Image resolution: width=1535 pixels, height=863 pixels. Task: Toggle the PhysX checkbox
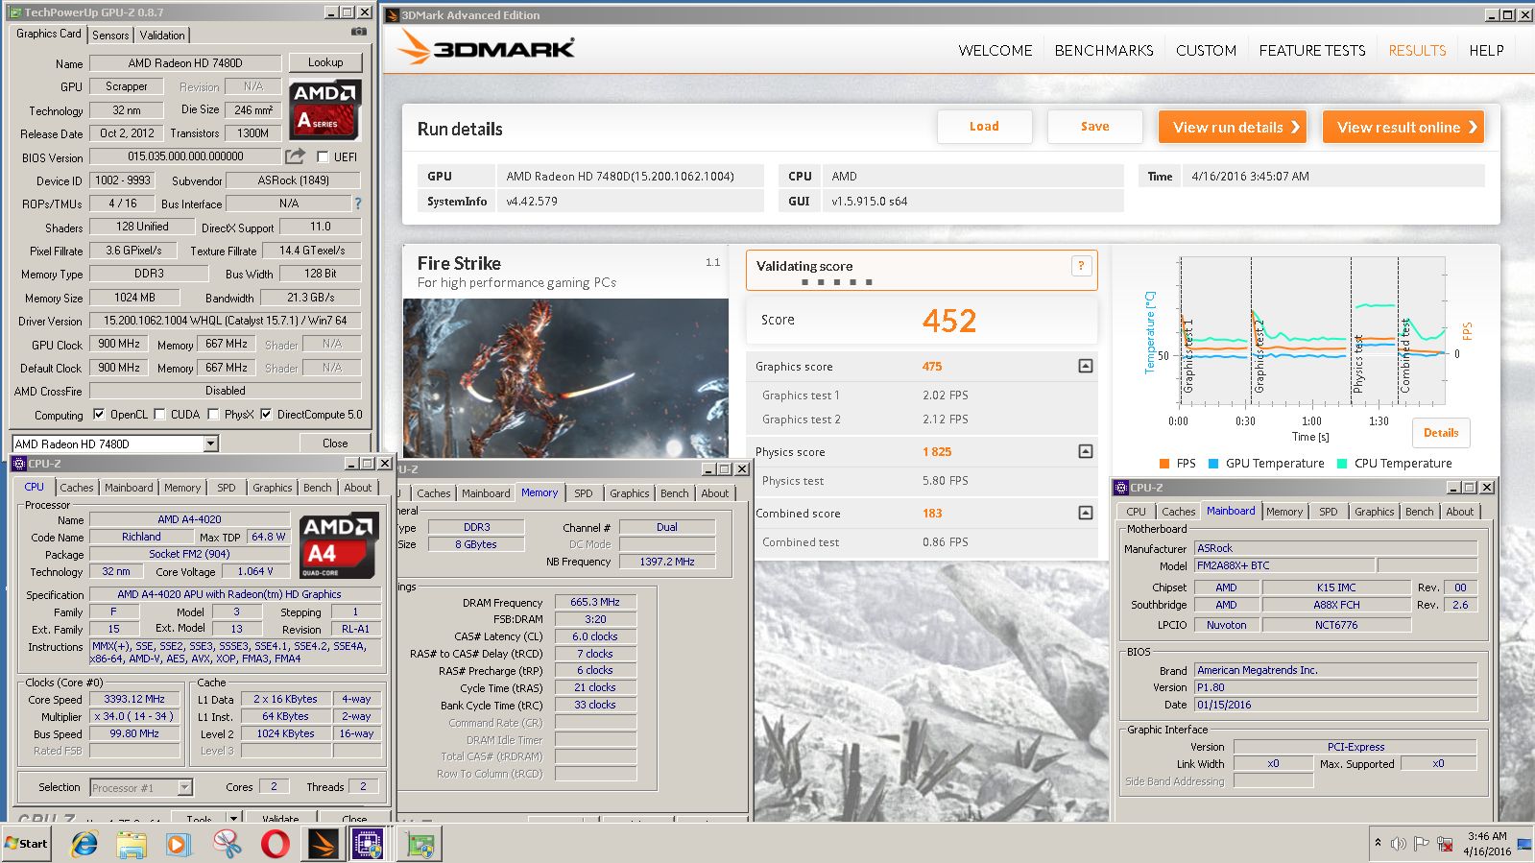coord(213,415)
